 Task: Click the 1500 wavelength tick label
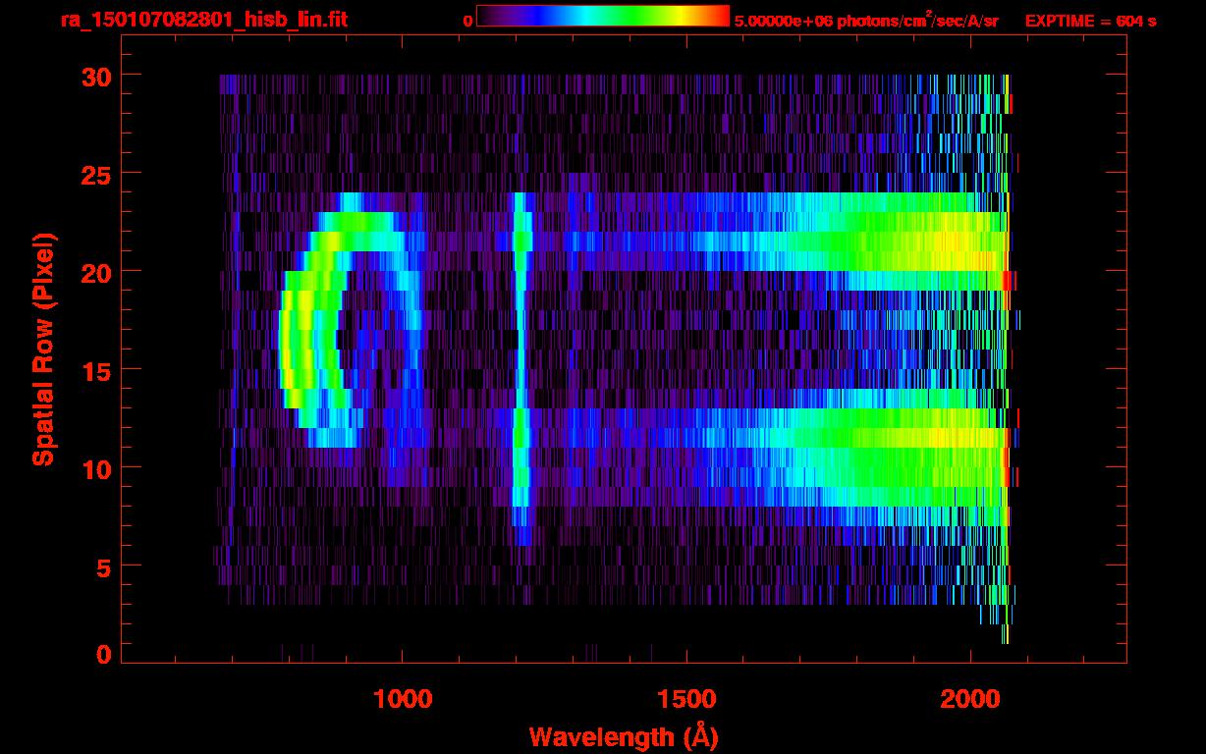tap(686, 698)
